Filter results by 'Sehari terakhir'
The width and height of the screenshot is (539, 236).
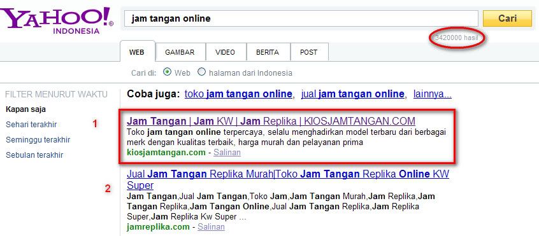pos(31,125)
